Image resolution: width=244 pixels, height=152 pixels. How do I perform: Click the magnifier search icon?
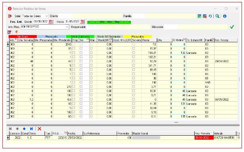(217, 16)
